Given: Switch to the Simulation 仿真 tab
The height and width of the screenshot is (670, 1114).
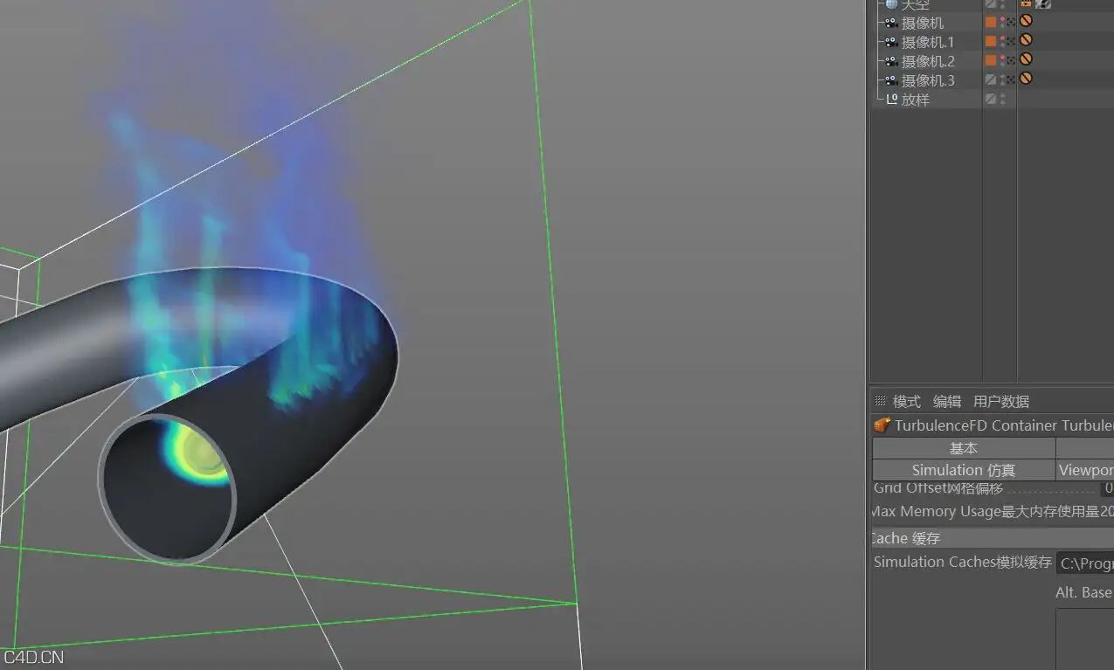Looking at the screenshot, I should 964,470.
